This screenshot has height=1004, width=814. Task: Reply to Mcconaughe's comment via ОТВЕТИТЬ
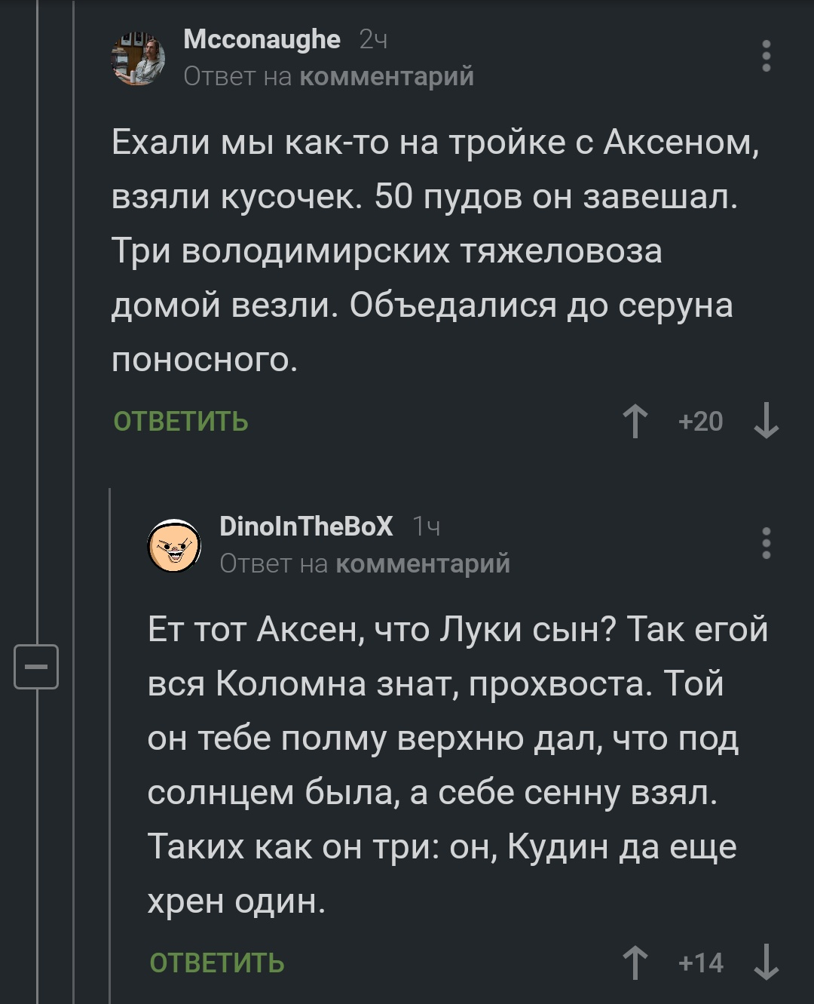(x=181, y=422)
